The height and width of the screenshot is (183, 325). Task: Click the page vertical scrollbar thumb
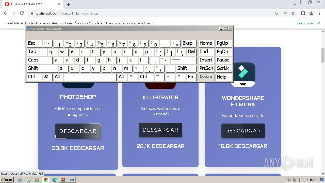coord(323,55)
